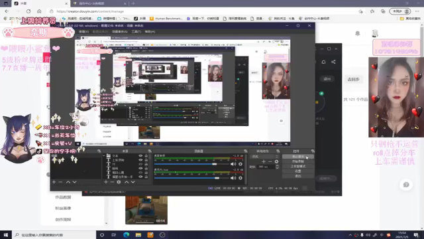Add a new source with plus icon
424x239 pixels.
tap(106, 182)
